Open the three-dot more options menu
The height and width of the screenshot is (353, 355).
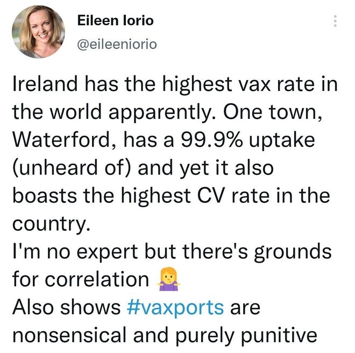pyautogui.click(x=335, y=21)
